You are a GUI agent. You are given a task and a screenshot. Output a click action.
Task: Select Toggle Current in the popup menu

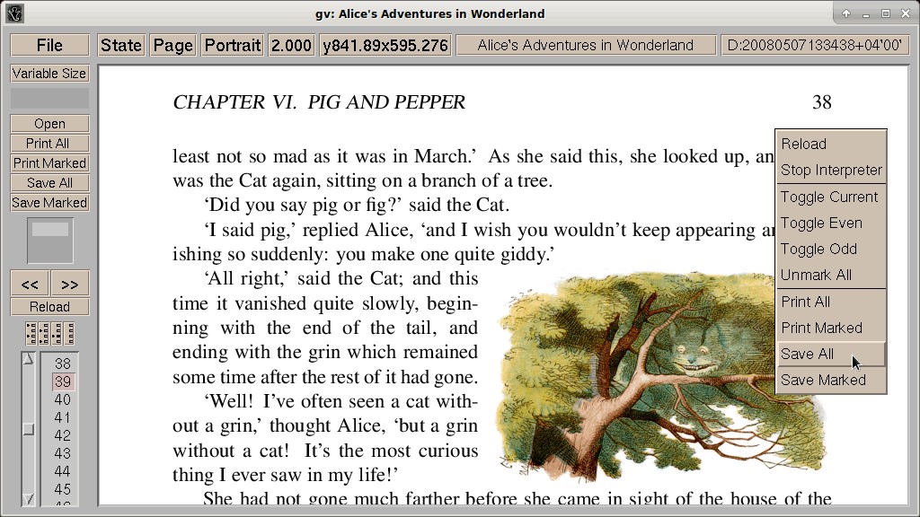coord(830,197)
